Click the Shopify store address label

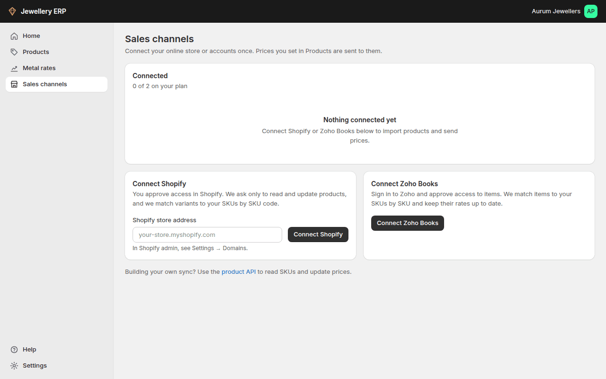164,220
